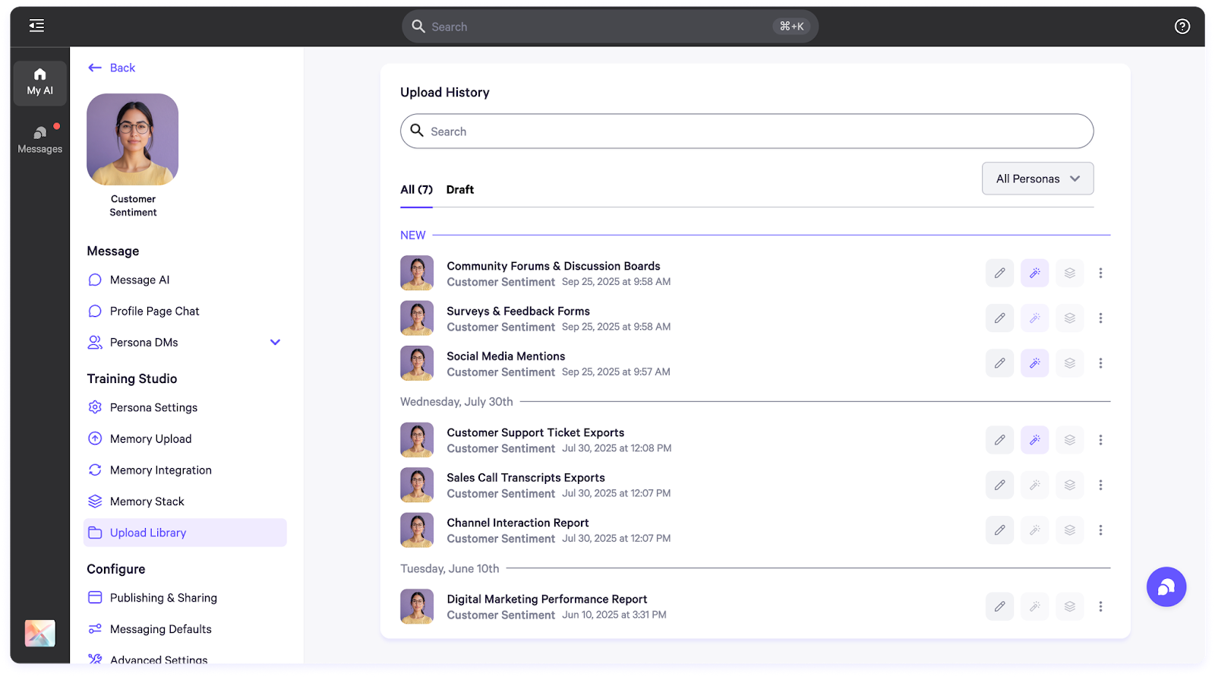Go to My AI home
This screenshot has width=1215, height=677.
tap(40, 82)
